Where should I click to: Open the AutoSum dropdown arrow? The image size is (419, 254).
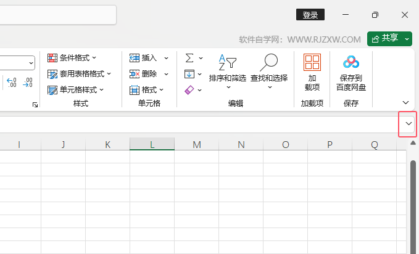[201, 58]
